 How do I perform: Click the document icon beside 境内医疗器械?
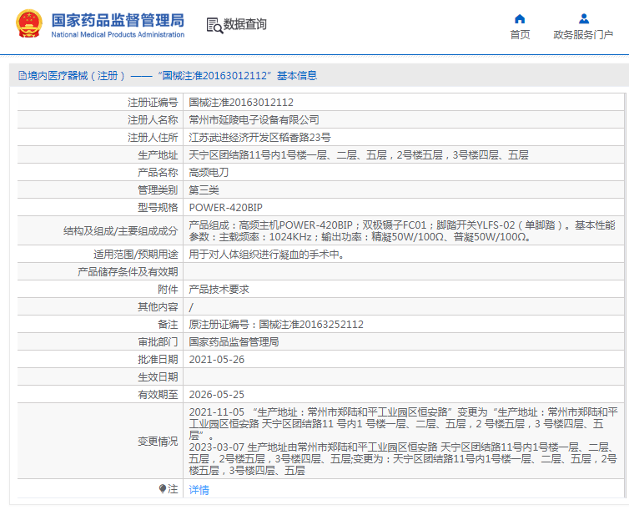coord(23,75)
